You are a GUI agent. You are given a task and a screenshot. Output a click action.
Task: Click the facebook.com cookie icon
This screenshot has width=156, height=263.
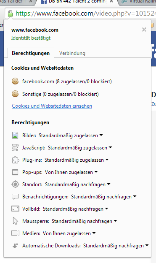click(15, 81)
